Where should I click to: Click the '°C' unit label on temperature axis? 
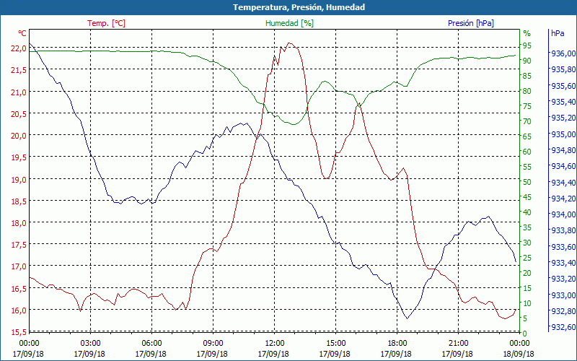click(22, 33)
